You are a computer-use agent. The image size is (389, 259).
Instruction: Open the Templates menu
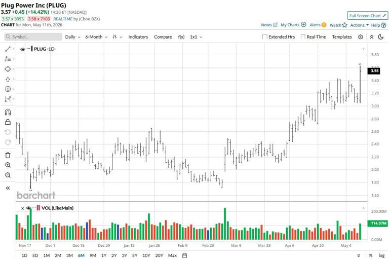coord(342,37)
